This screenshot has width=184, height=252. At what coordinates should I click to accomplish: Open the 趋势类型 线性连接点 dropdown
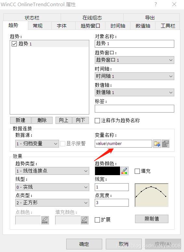(52, 171)
